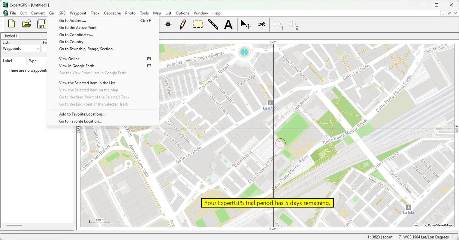Choose Add to Favorite Locations
This screenshot has height=240, width=459.
click(x=103, y=114)
